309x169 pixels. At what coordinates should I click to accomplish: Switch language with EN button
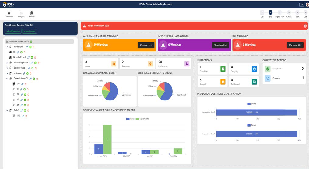pos(301,5)
